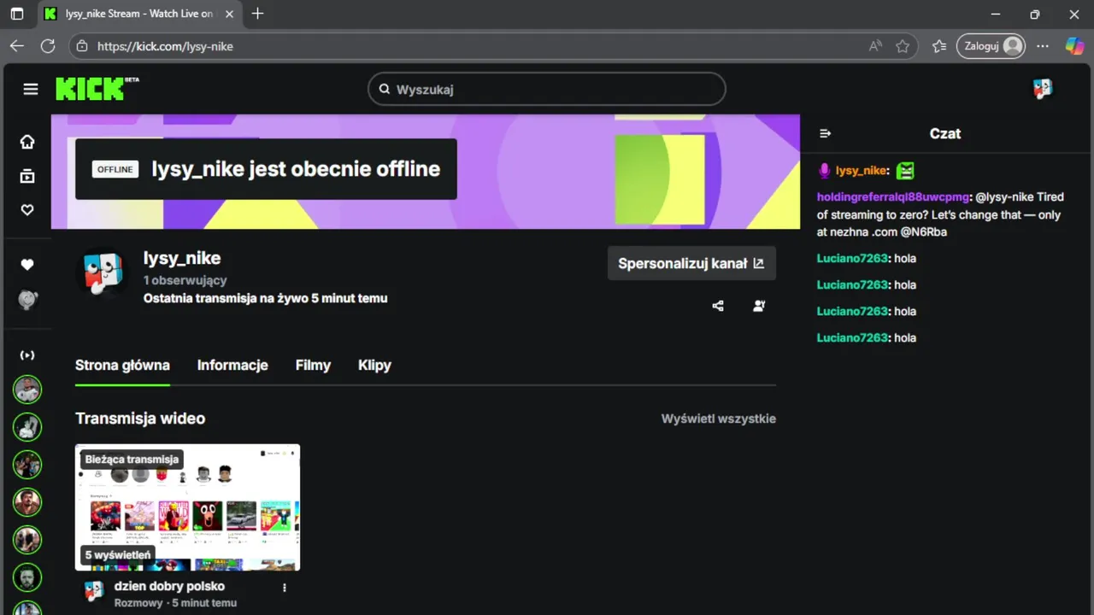Screen dimensions: 1094x615
Task: Click the filled white heart sidebar icon
Action: 27,265
